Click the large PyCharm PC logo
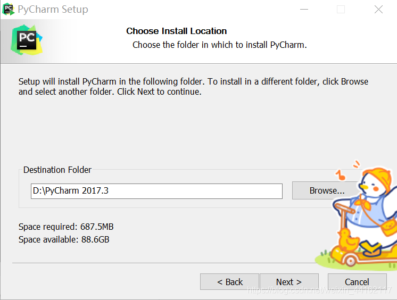 coord(27,40)
